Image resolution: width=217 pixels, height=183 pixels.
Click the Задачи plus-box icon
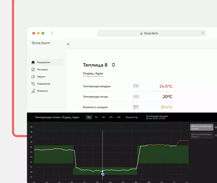tap(33, 77)
